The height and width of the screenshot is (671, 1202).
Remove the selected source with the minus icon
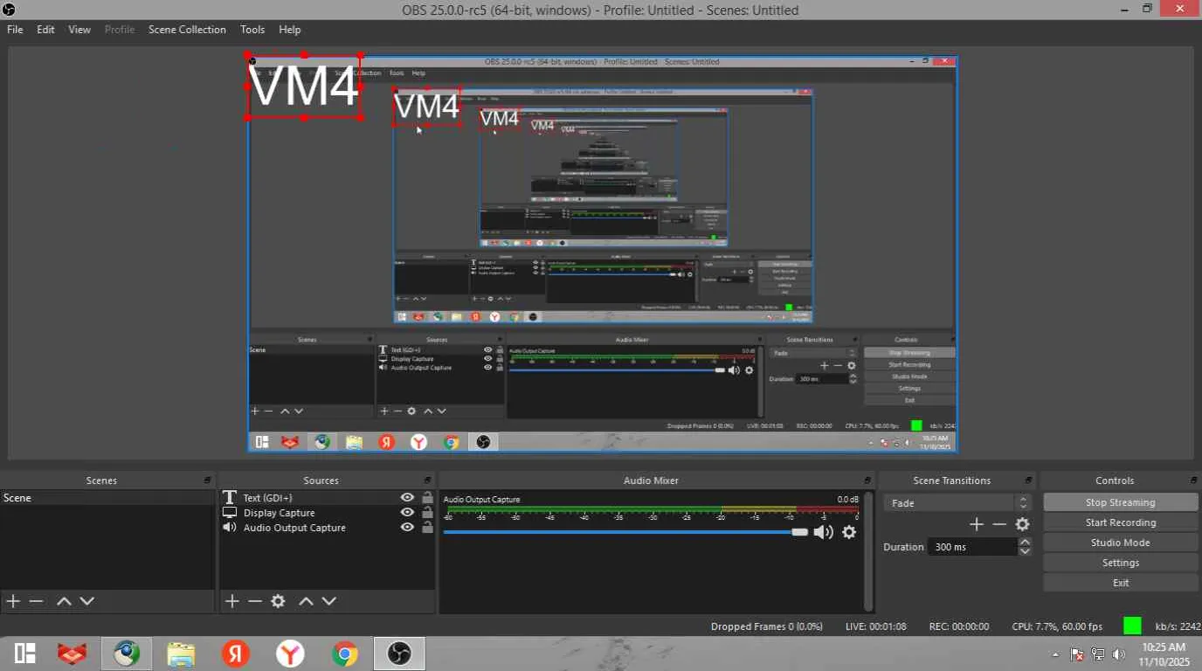click(x=255, y=601)
